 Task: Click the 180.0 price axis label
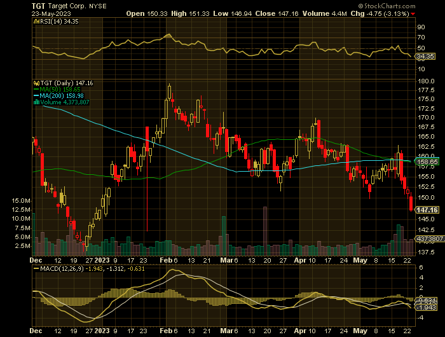pyautogui.click(x=427, y=81)
